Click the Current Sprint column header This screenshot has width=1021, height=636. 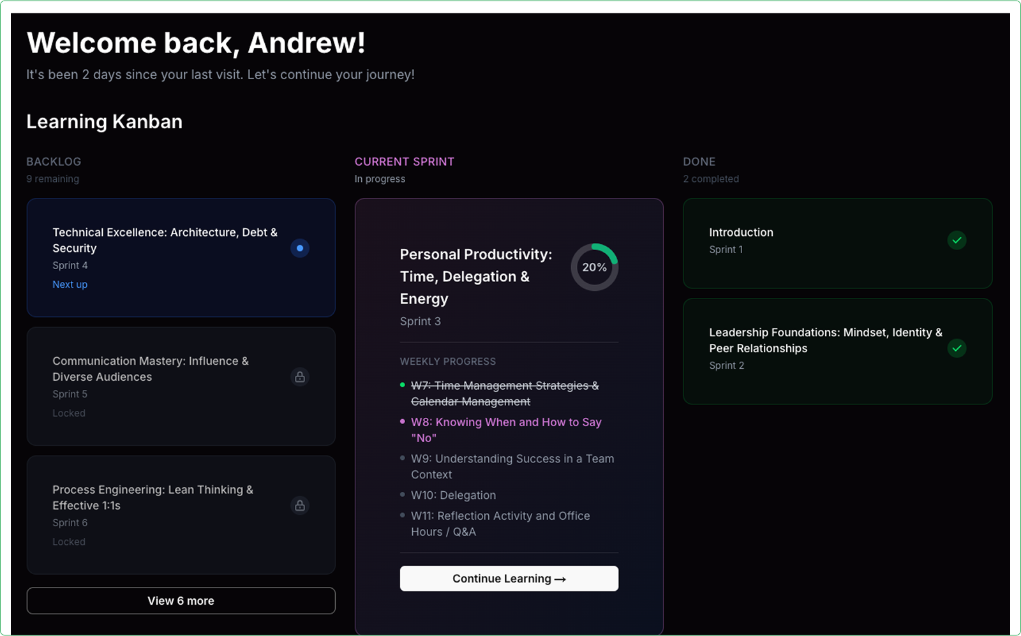click(405, 162)
